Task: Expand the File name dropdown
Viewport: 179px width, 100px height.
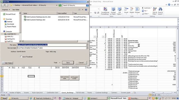Action: [87, 45]
